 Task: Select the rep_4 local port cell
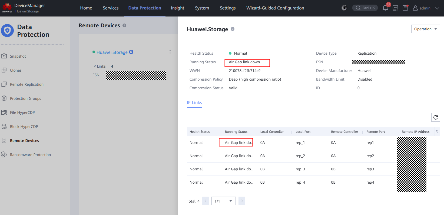300,182
